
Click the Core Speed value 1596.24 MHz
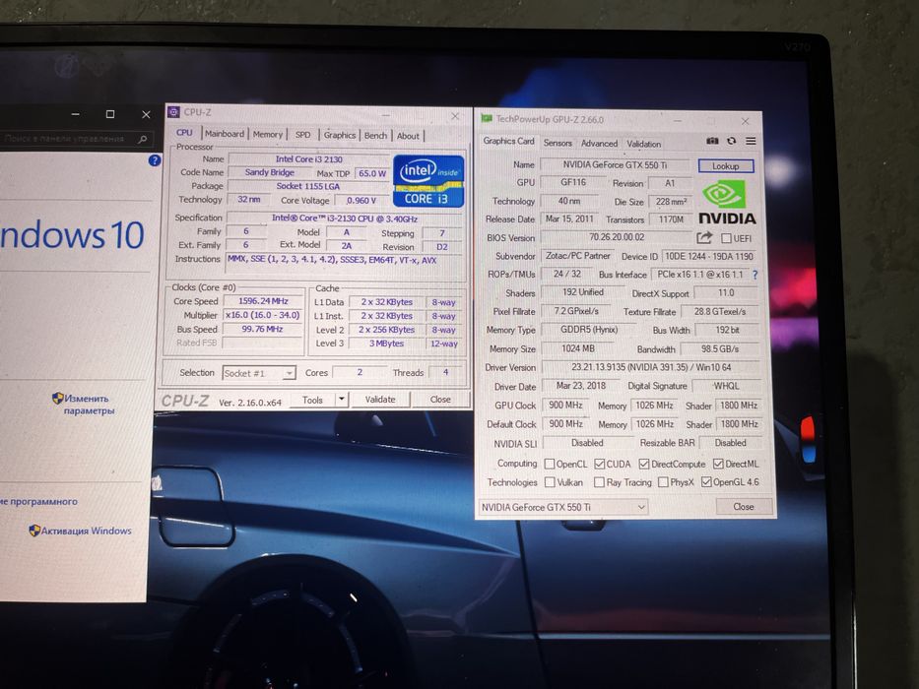(x=263, y=301)
